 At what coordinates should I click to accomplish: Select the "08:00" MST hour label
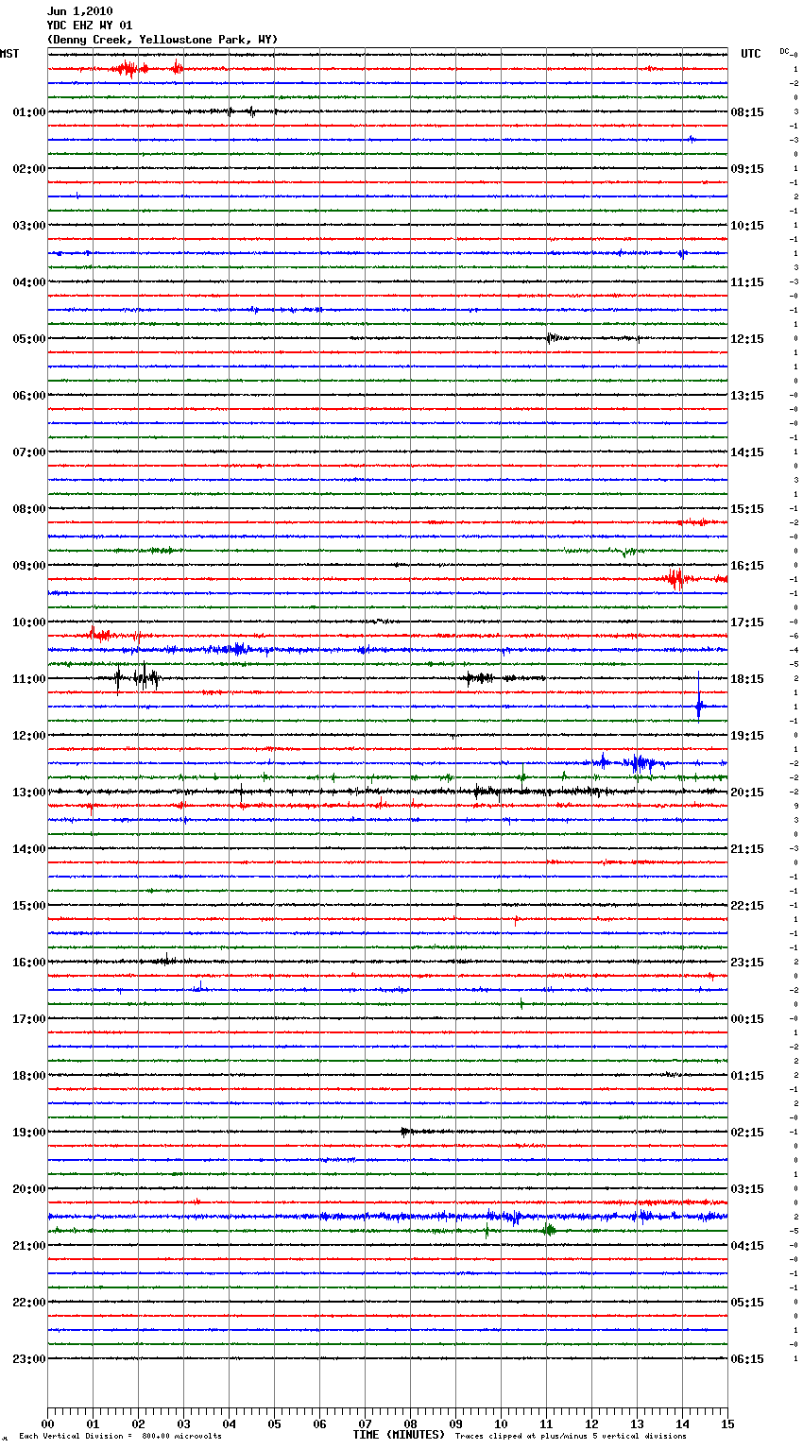29,509
